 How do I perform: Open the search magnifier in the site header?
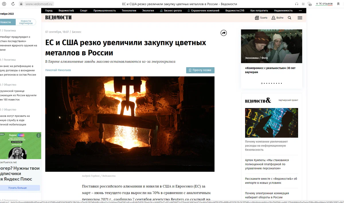(290, 18)
